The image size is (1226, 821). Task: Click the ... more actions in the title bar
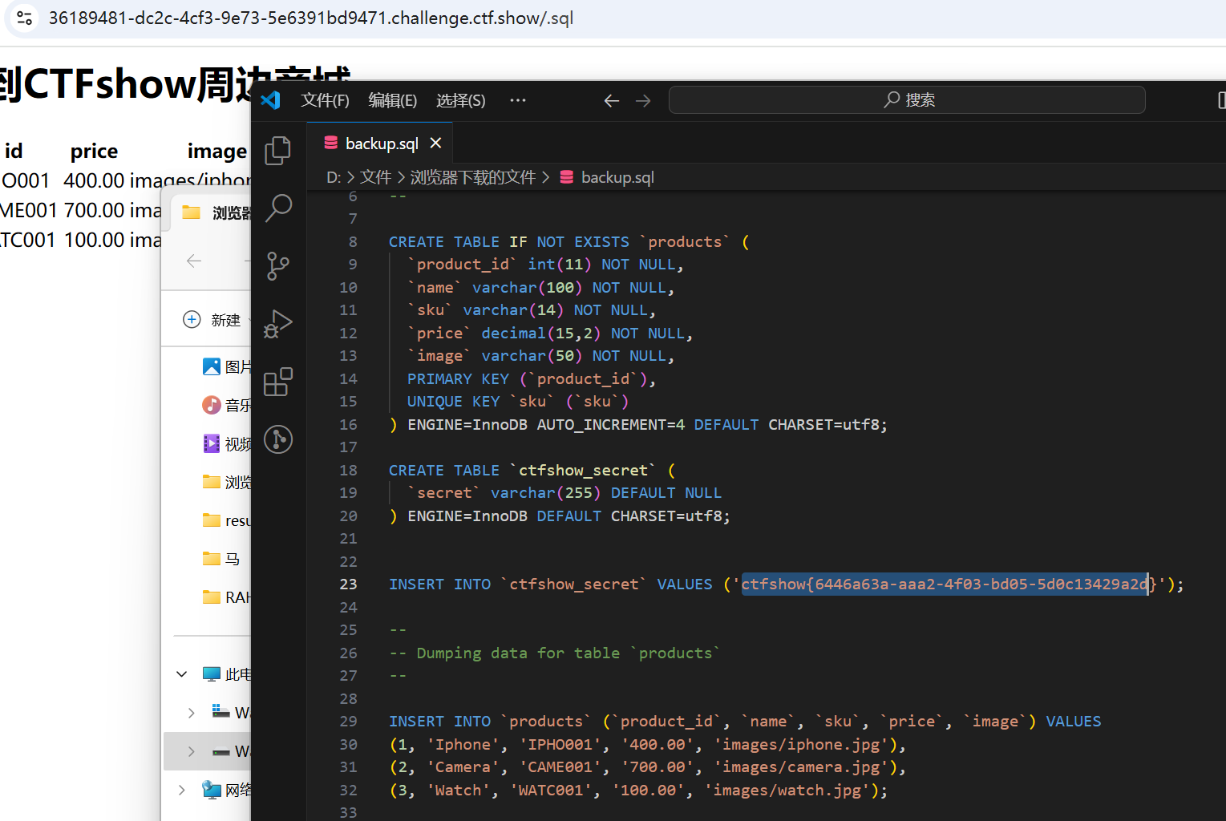click(517, 100)
